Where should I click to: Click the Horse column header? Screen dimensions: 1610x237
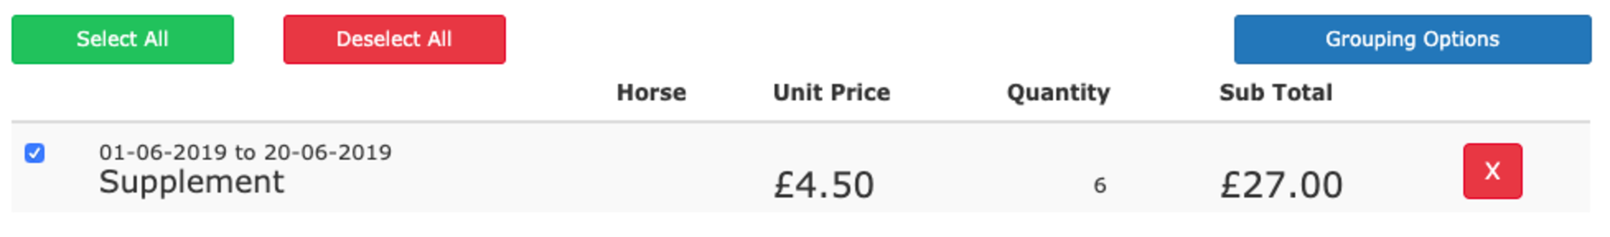[651, 93]
